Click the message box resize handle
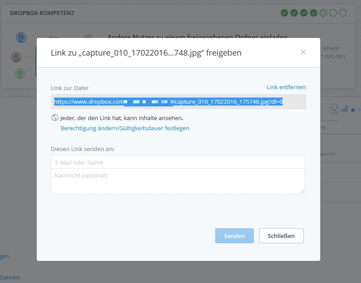Screen dimensions: 361x283 302,191
